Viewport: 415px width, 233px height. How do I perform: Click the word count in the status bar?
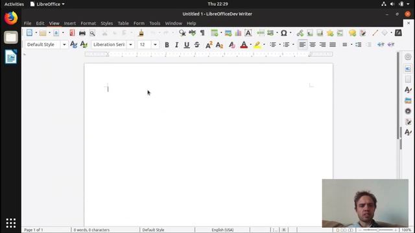[91, 230]
